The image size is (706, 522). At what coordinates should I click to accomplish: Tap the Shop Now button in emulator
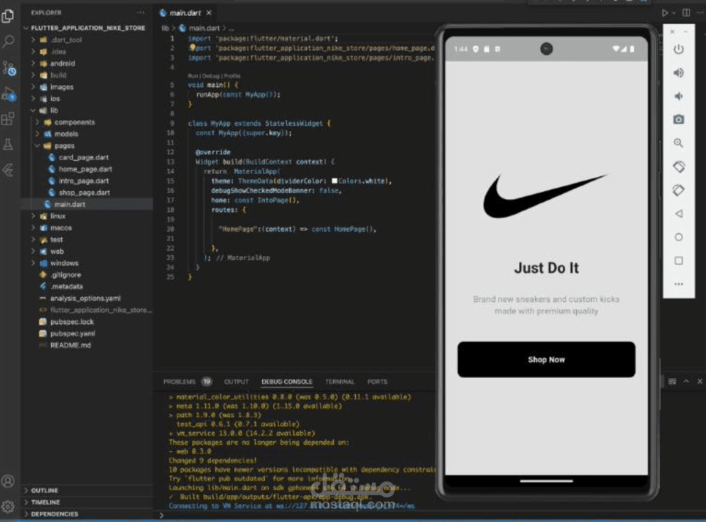tap(546, 359)
